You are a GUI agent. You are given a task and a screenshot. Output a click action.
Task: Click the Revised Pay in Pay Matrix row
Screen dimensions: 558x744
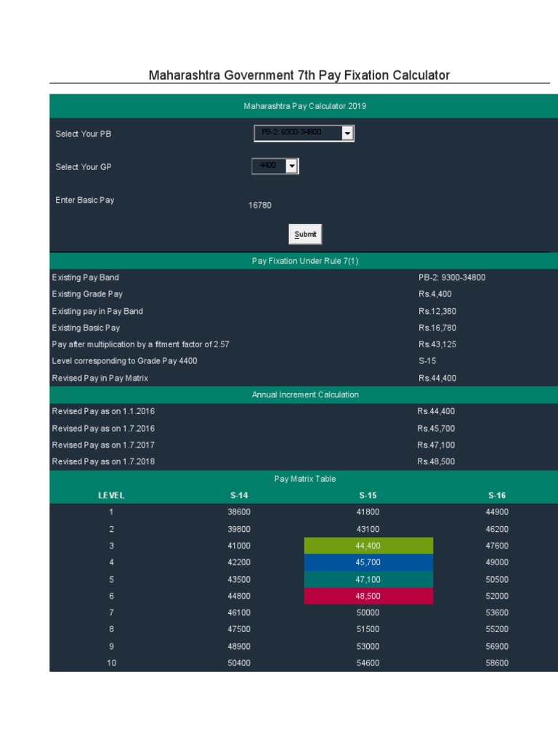pos(102,378)
